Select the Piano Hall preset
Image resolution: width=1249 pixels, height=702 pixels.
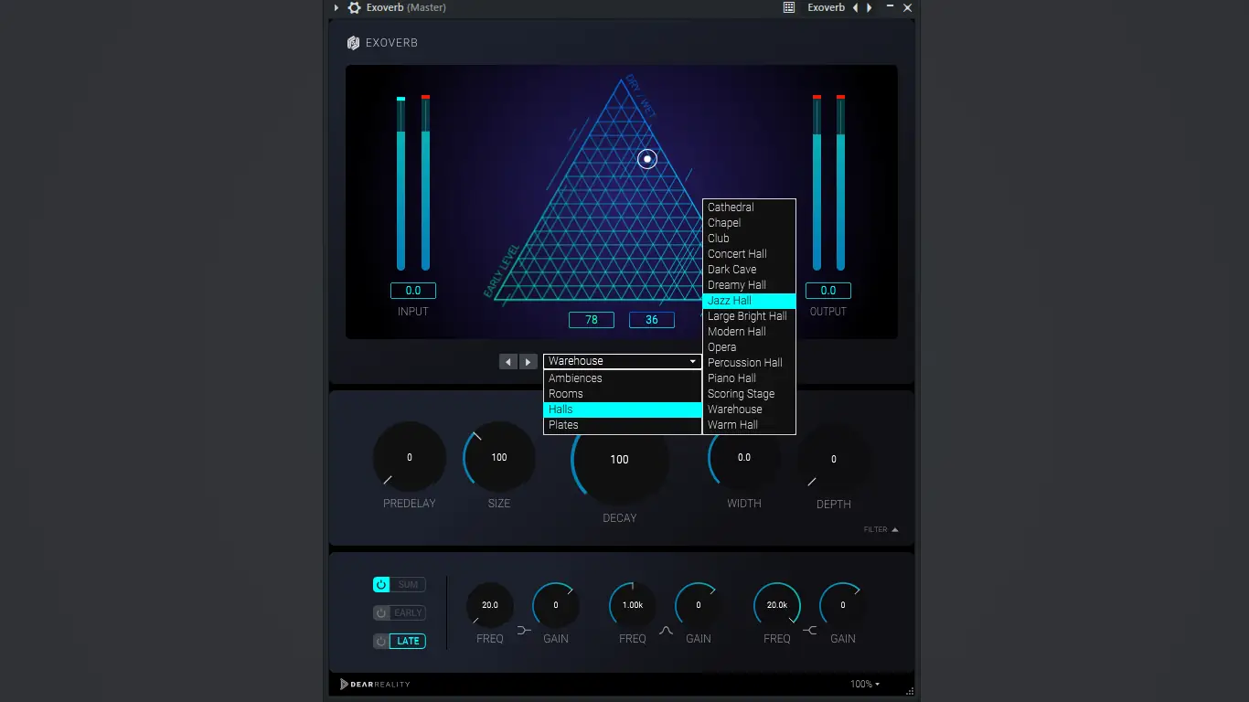[749, 378]
